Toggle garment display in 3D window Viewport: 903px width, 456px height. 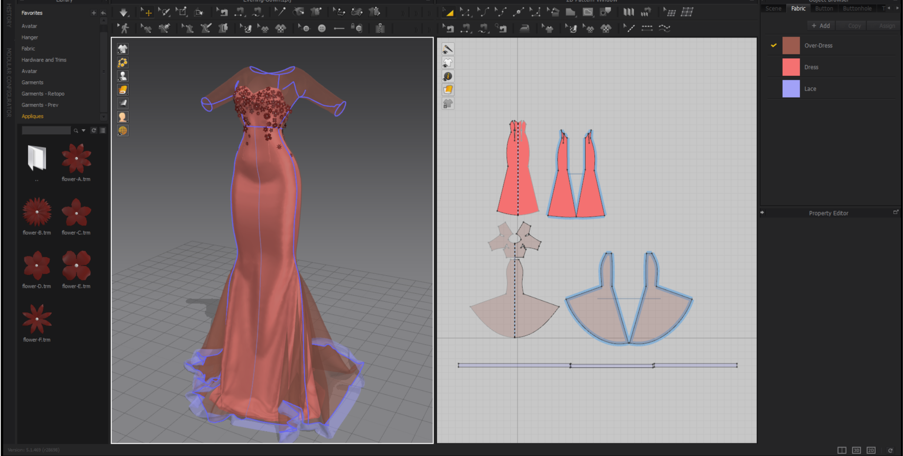point(123,49)
